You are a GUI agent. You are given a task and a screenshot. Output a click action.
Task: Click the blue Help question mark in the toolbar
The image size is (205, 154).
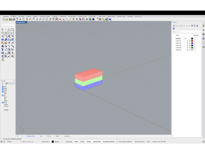click(x=110, y=19)
